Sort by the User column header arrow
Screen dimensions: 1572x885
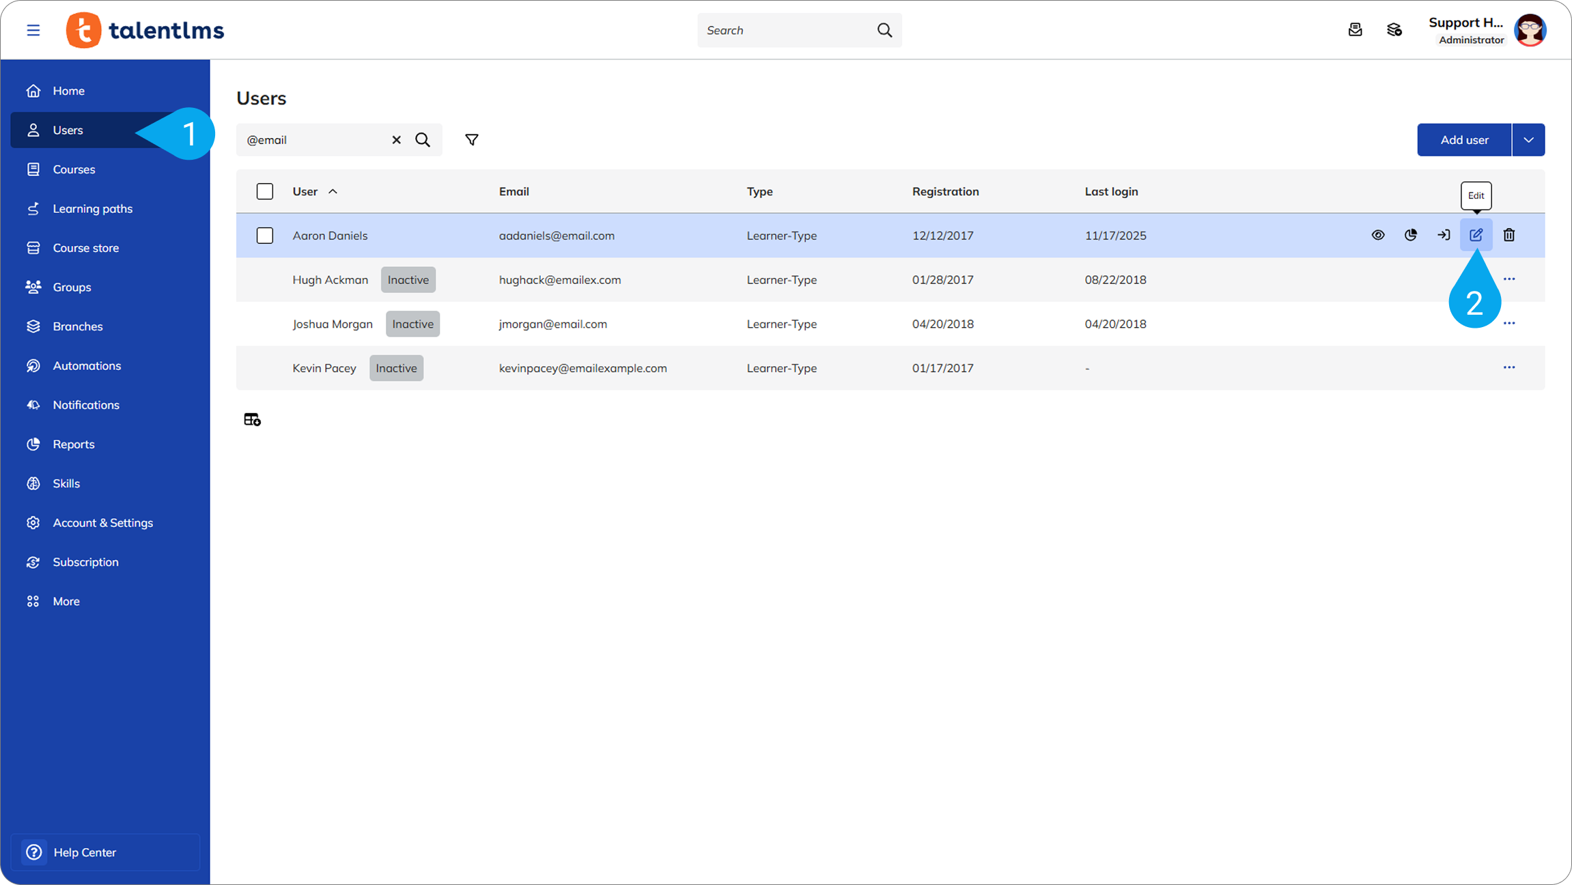pyautogui.click(x=333, y=192)
